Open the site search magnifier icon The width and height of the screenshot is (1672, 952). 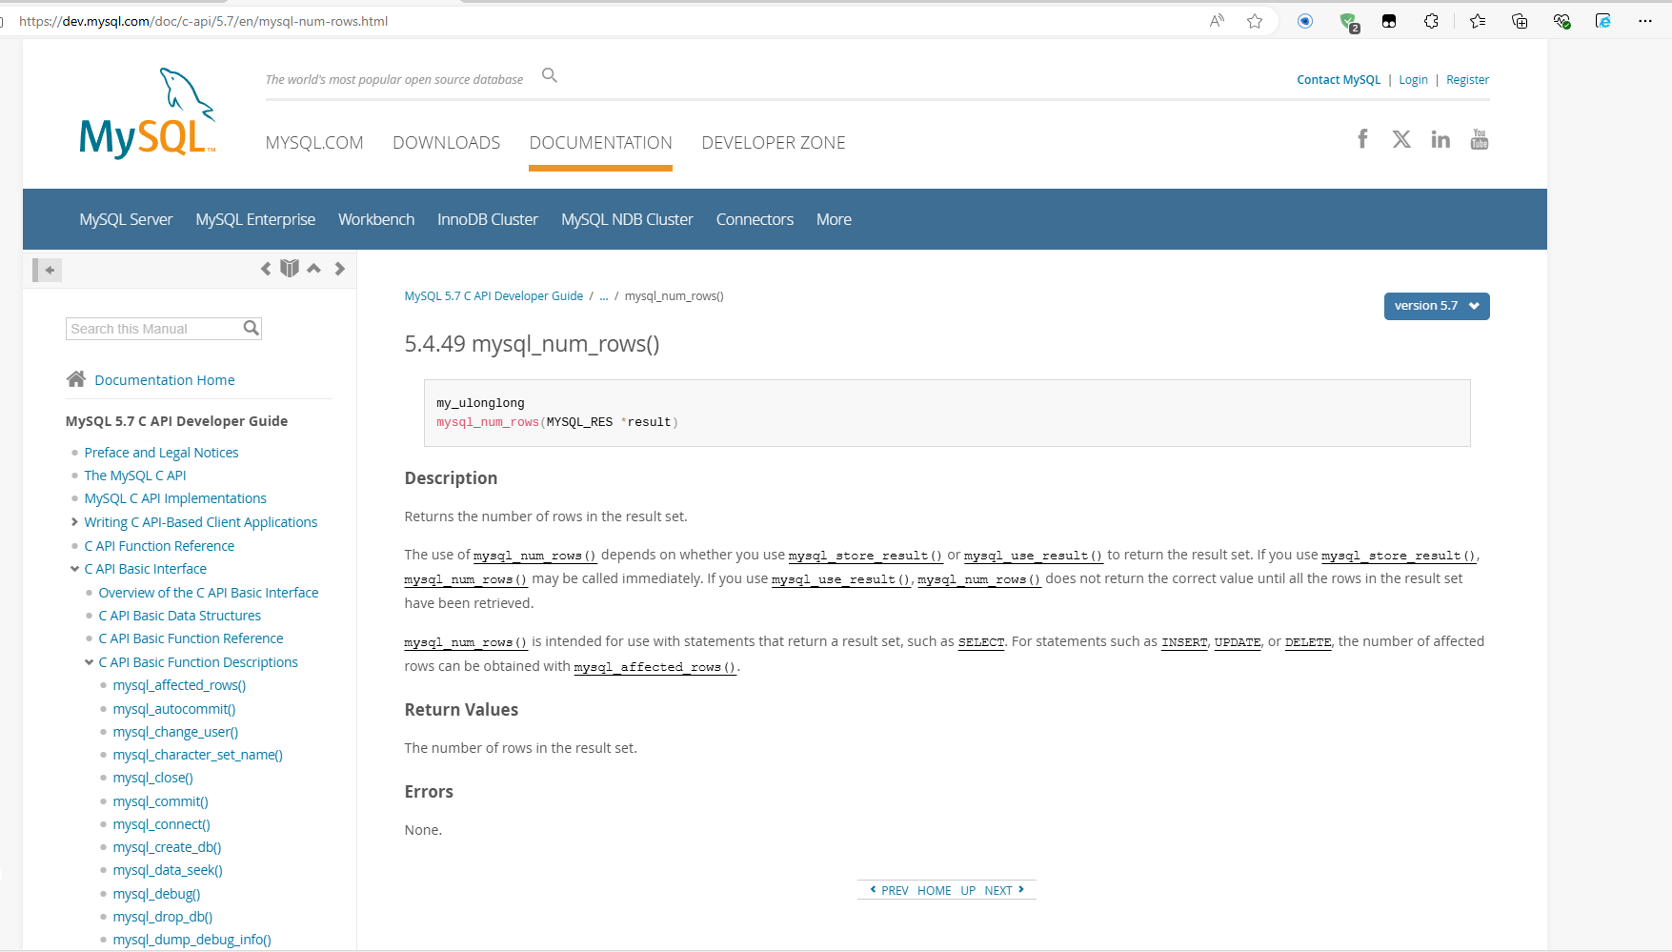click(550, 75)
